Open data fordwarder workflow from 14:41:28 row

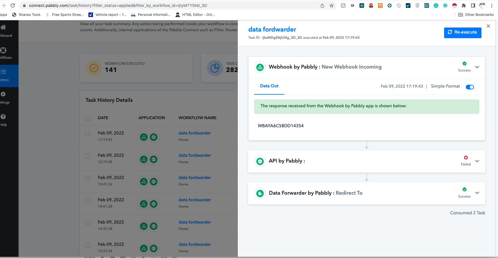coord(195,200)
